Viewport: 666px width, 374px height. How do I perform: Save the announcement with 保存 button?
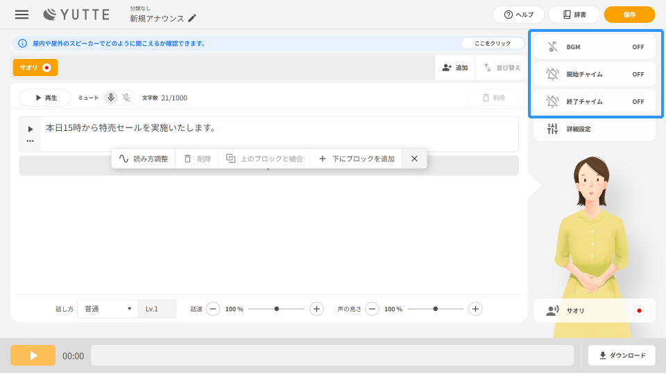click(629, 15)
